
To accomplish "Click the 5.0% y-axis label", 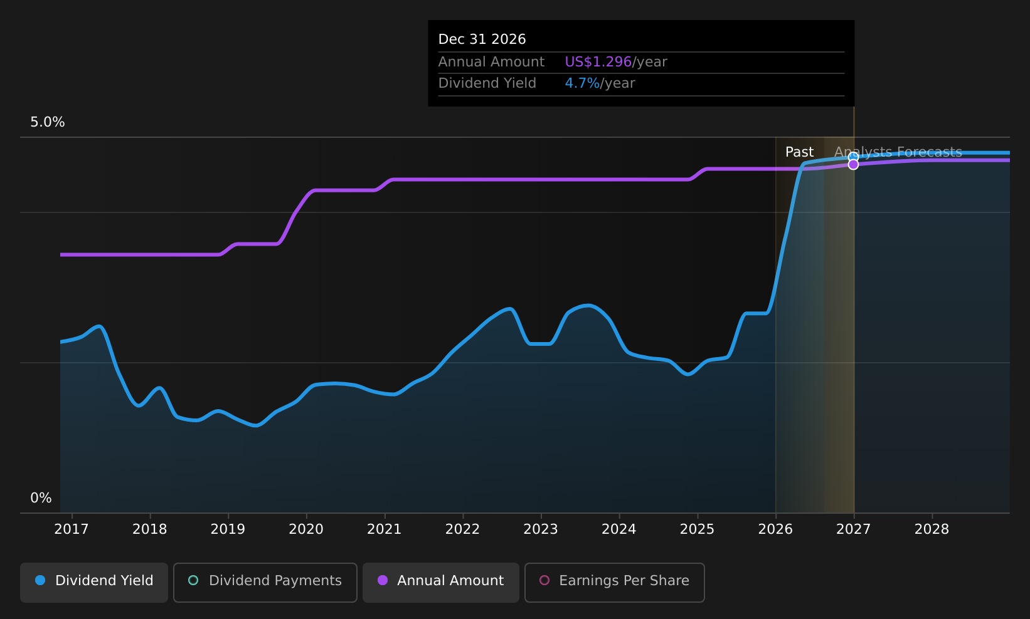I will (x=48, y=122).
